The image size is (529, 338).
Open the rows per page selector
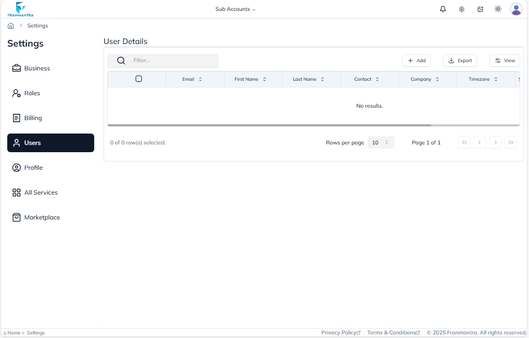381,142
